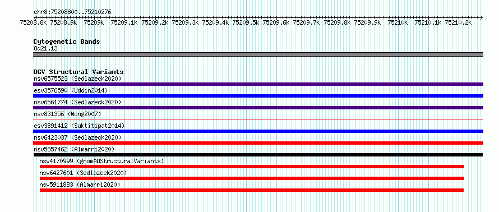Select the red bar under nsv4170999
This screenshot has height=212, width=499.
252,167
